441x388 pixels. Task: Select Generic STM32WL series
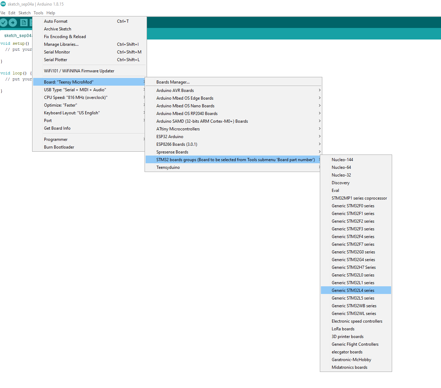(x=356, y=314)
